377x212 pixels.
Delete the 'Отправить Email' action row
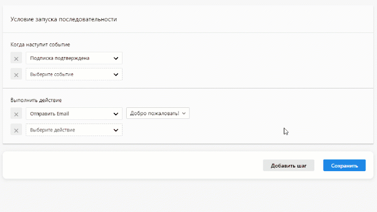[x=16, y=114]
